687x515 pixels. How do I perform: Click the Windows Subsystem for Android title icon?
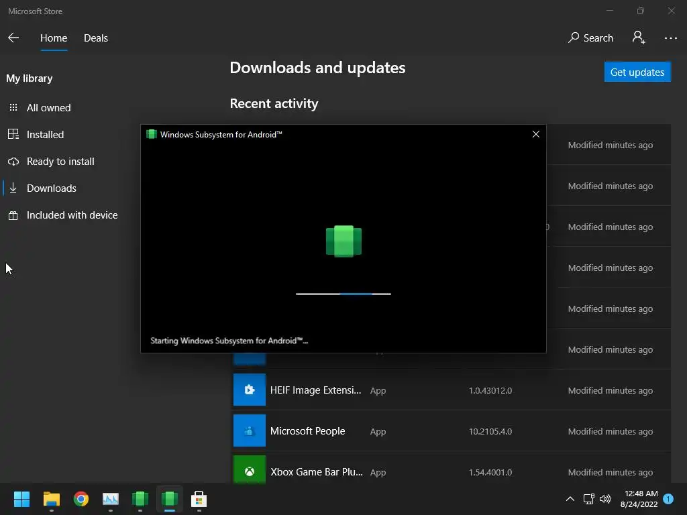pos(151,134)
